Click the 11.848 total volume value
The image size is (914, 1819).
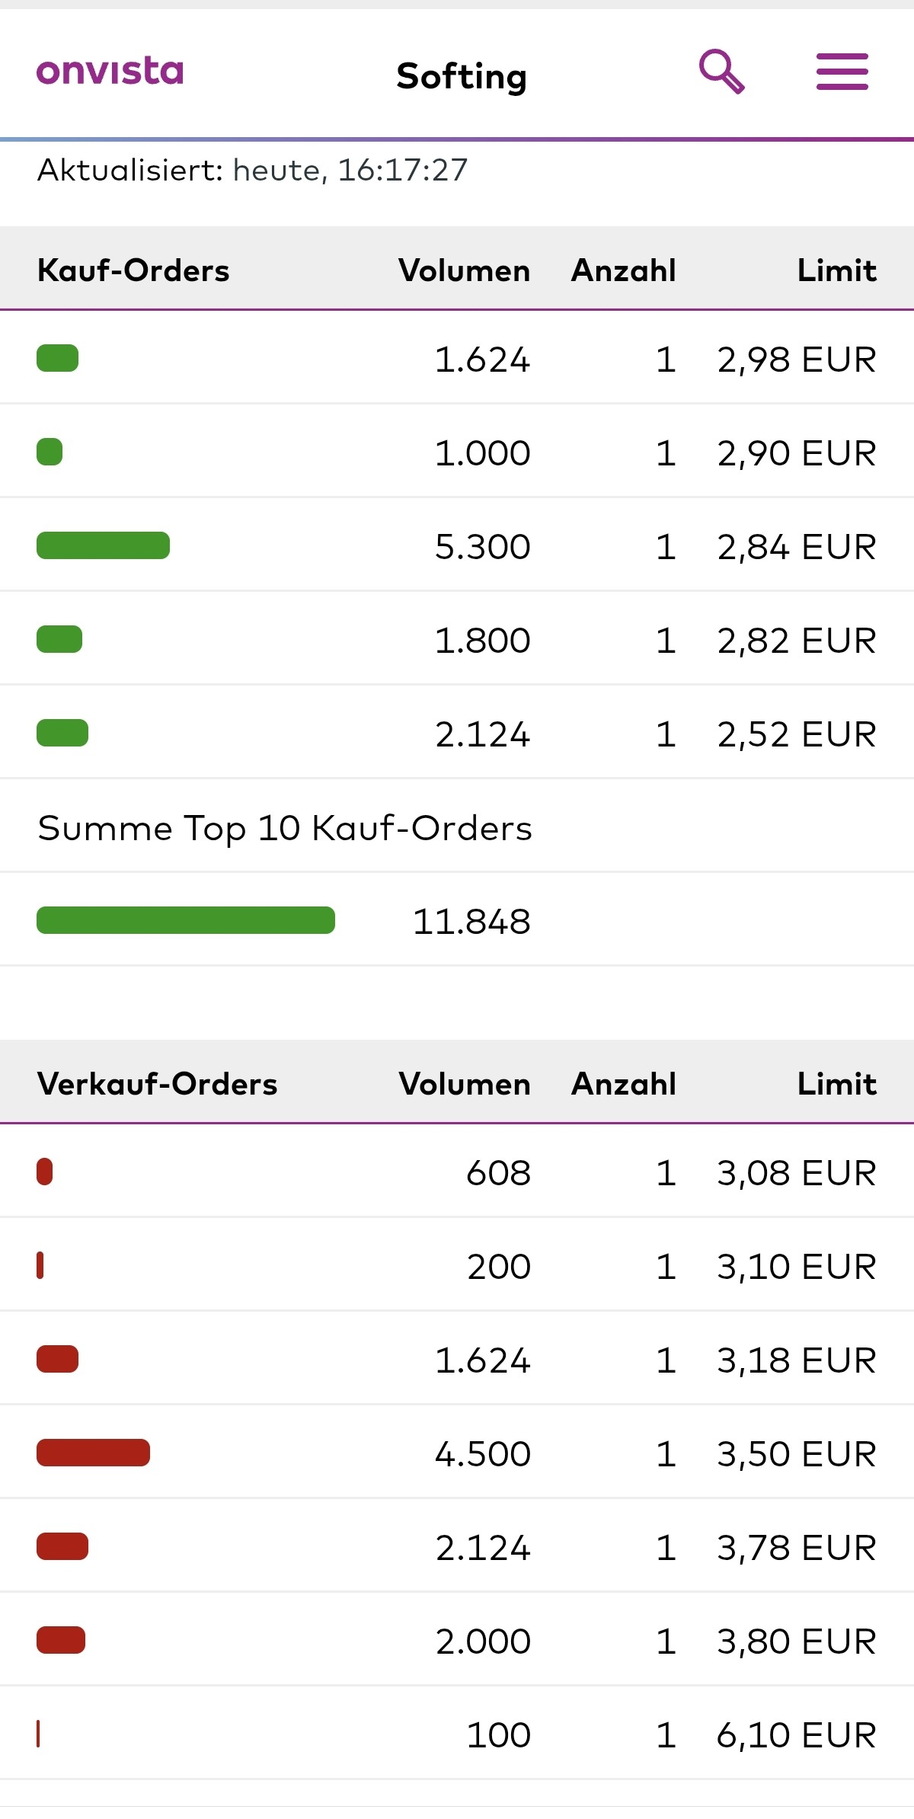coord(471,922)
